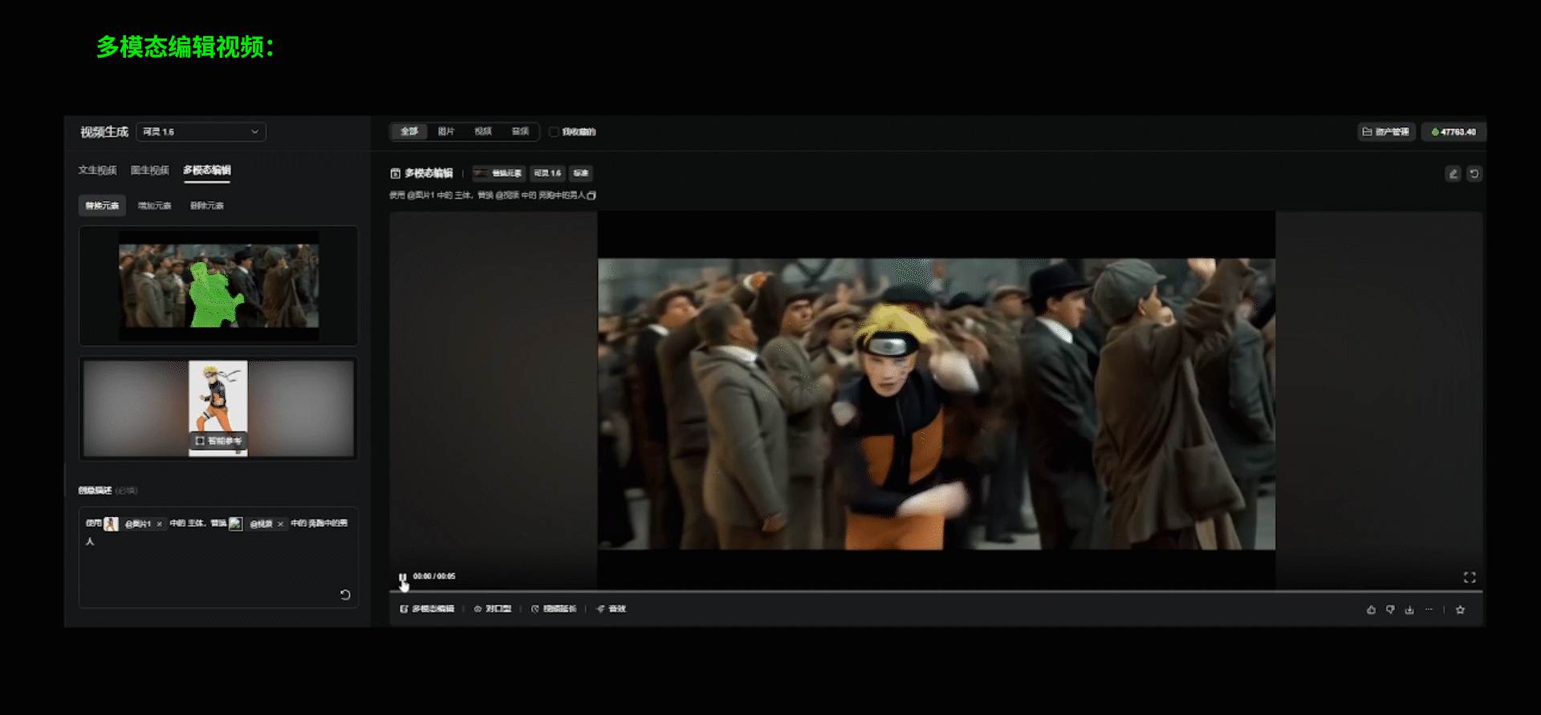
Task: Click the @图片1 image chip thumbnail in prompt
Action: pos(111,524)
